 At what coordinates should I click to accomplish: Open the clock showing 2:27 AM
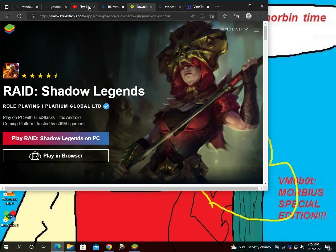313,247
